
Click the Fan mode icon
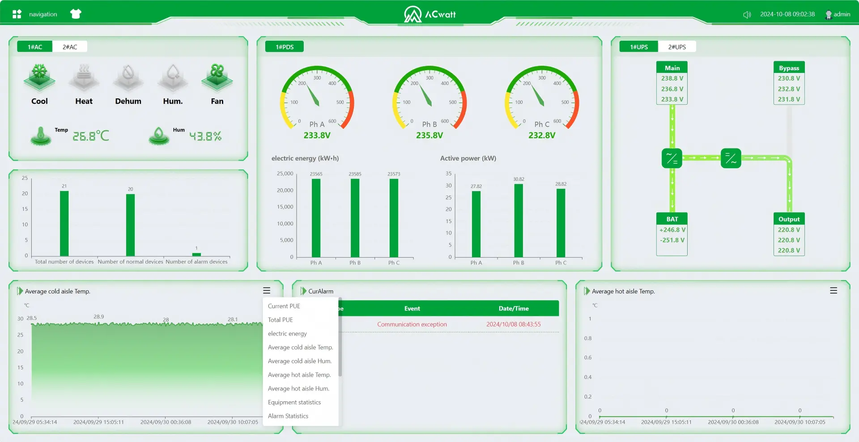click(217, 77)
